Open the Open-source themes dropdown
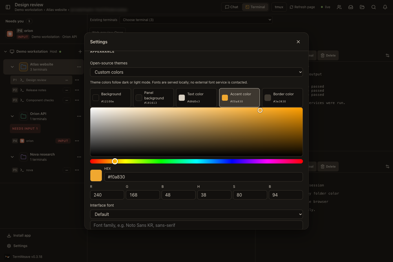 [196, 72]
